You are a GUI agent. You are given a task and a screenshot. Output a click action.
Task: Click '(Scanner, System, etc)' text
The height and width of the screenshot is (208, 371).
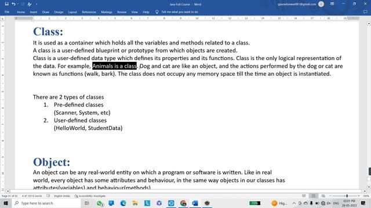click(82, 113)
